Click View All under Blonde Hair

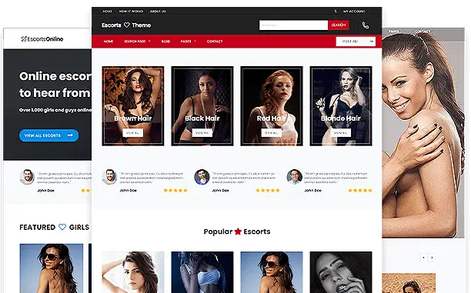coord(341,133)
